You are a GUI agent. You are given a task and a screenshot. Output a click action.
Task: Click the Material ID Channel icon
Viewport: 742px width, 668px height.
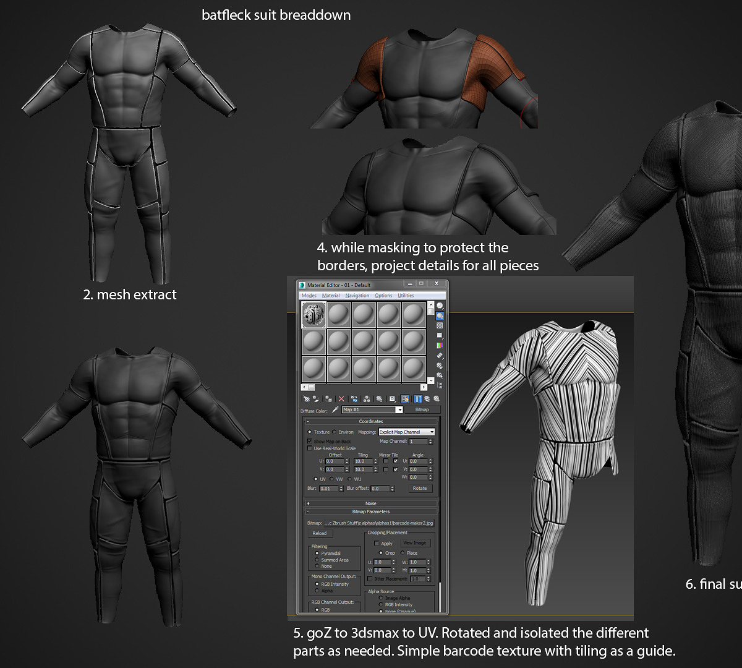(x=392, y=399)
